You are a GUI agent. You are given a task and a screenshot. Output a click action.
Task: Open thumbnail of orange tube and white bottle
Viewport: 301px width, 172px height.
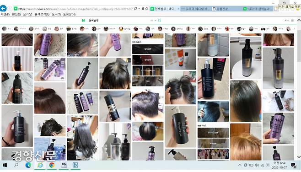180,59
